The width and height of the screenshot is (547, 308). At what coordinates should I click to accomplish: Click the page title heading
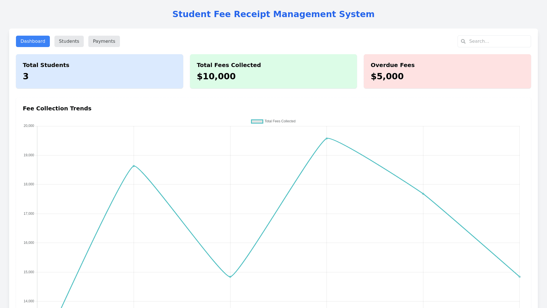point(273,14)
